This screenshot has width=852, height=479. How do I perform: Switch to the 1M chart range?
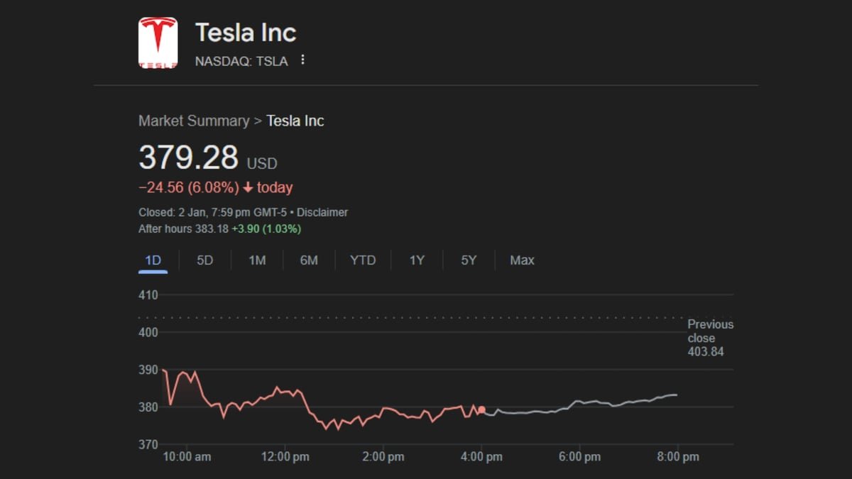[x=257, y=260]
